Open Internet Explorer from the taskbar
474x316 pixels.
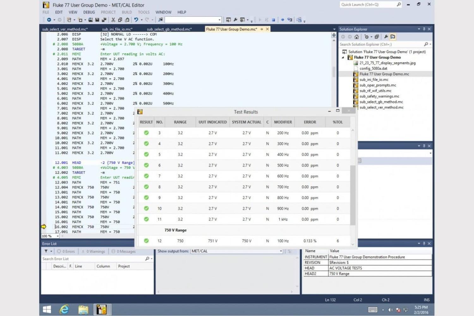(64, 309)
